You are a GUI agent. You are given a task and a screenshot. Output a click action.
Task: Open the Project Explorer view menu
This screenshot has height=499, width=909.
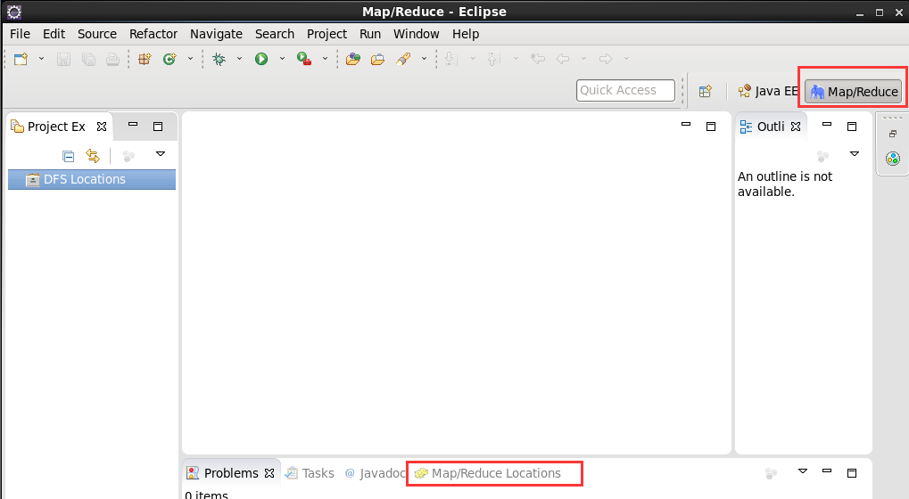click(161, 154)
